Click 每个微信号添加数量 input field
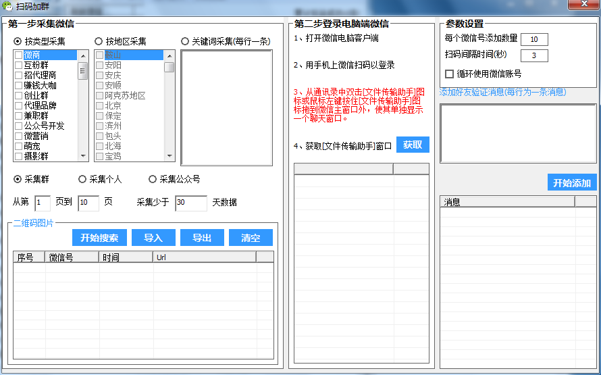The image size is (601, 375). click(x=534, y=39)
